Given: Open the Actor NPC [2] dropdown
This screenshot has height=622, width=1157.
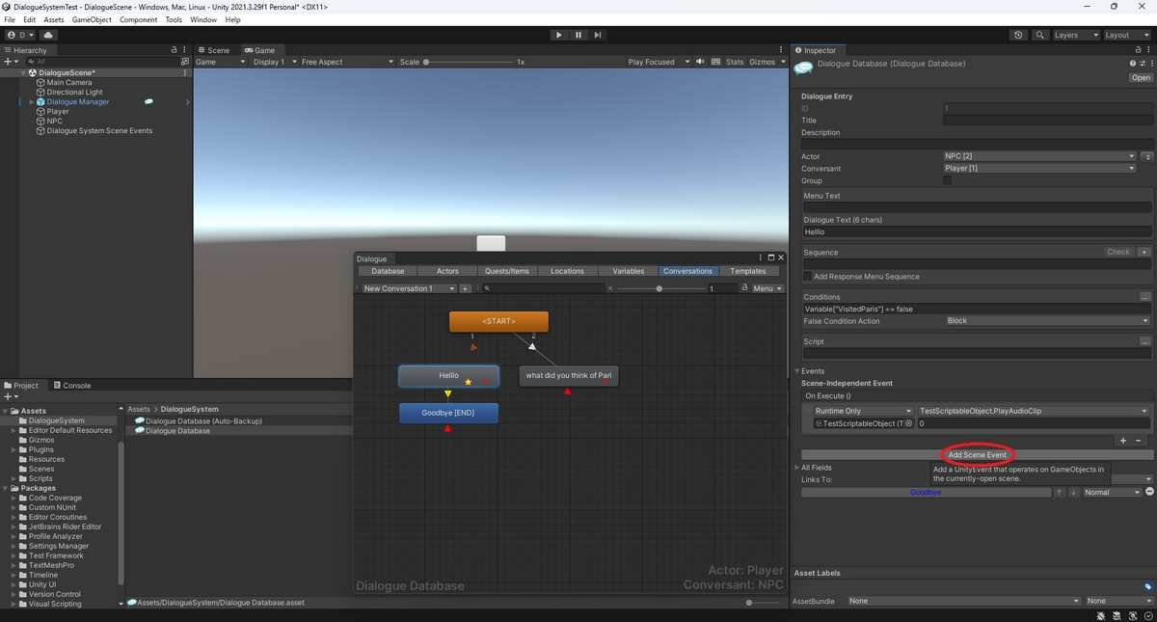Looking at the screenshot, I should tap(1039, 156).
